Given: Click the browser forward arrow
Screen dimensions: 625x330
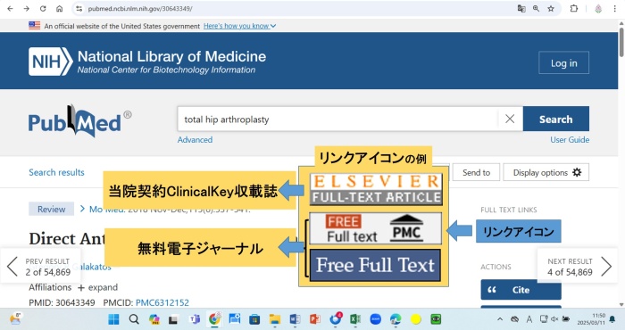Looking at the screenshot, I should 26,8.
